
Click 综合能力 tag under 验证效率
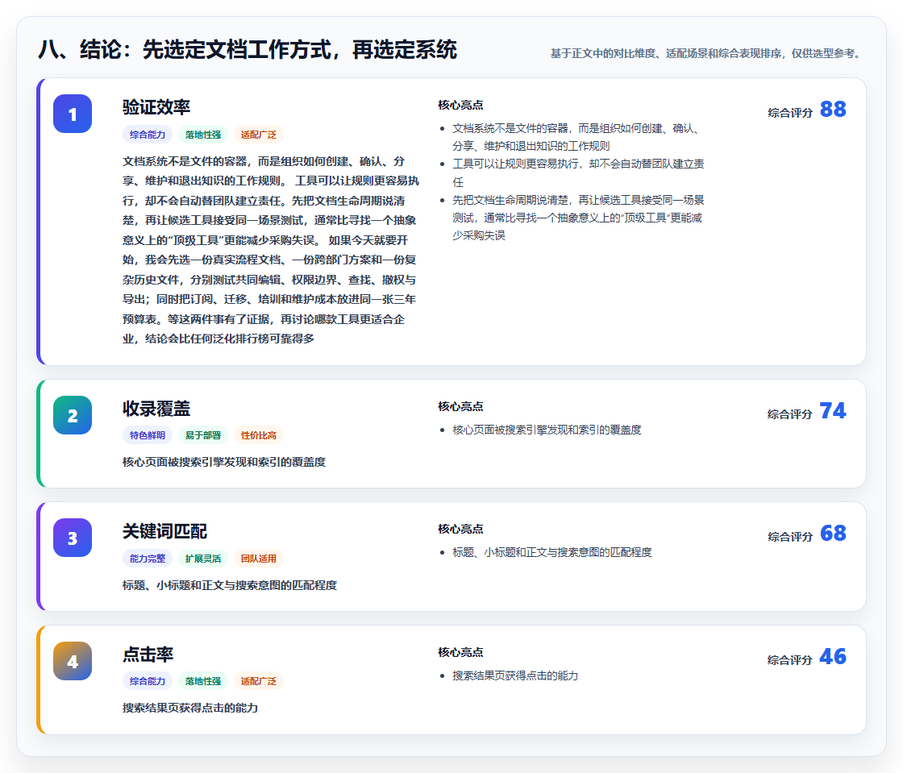(148, 135)
